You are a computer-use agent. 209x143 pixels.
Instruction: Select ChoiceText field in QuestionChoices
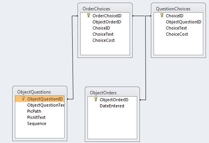tap(176, 28)
